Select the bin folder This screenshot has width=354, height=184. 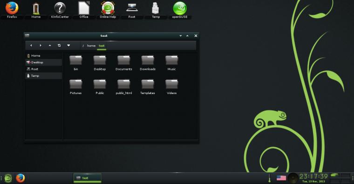(x=76, y=63)
